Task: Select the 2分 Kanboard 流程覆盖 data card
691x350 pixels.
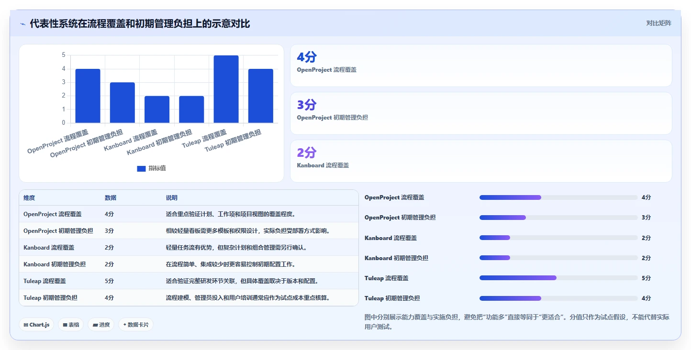Action: coord(481,161)
